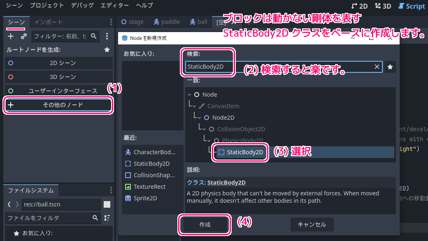Collapse the Node2D branch
This screenshot has height=241, width=428.
(199, 118)
